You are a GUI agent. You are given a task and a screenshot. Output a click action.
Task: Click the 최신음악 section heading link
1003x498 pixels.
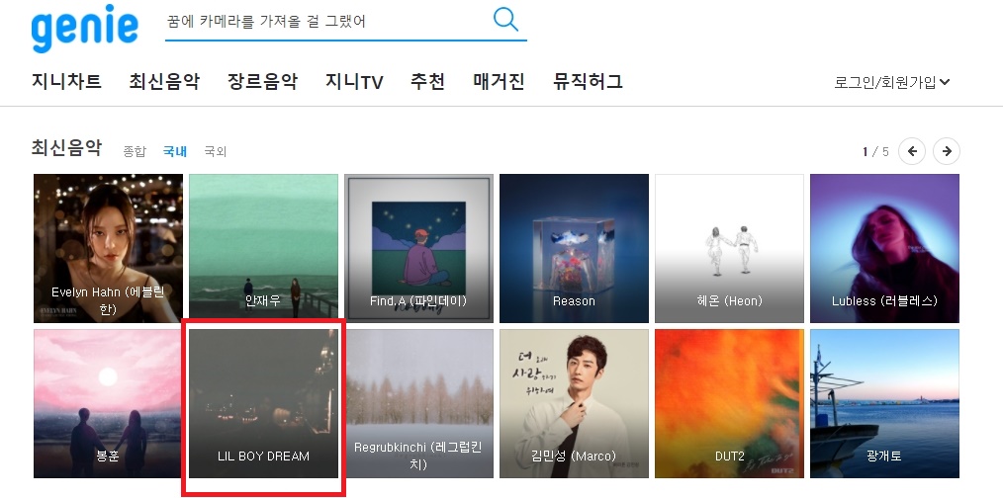(x=66, y=148)
